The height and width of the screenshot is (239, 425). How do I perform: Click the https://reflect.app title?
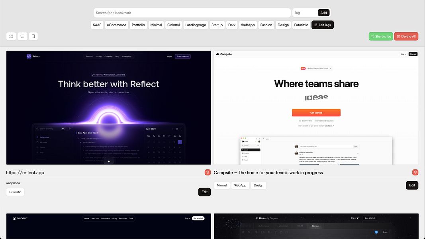[x=25, y=172]
